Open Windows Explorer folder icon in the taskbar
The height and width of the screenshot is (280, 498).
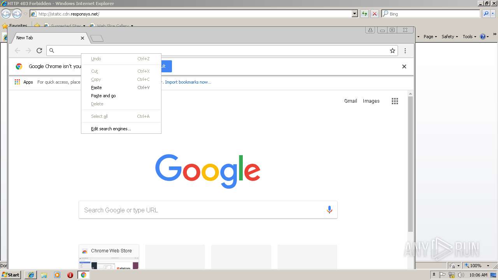click(x=44, y=275)
